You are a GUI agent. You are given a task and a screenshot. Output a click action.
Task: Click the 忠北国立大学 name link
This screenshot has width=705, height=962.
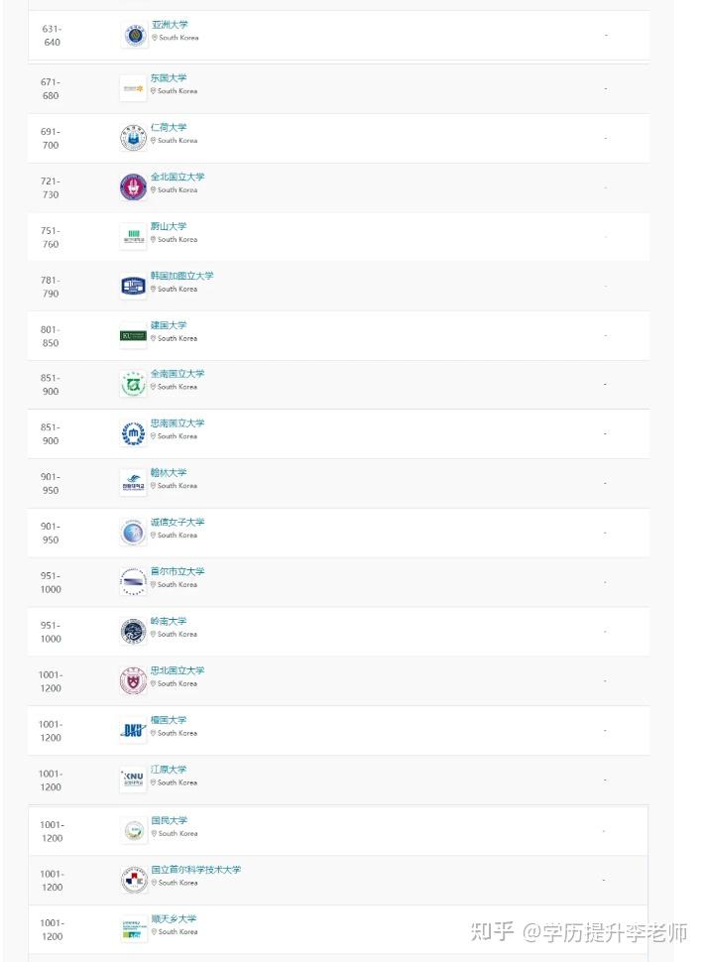(177, 670)
